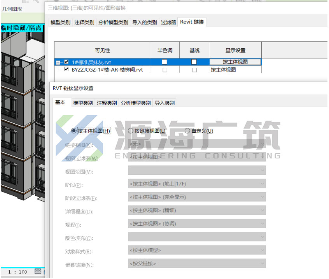Open the 阶段(P) dropdown

(197, 184)
